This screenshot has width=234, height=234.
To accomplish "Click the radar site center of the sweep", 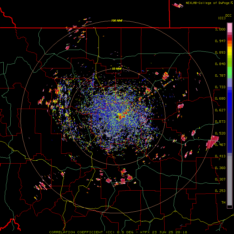I will click(x=117, y=117).
